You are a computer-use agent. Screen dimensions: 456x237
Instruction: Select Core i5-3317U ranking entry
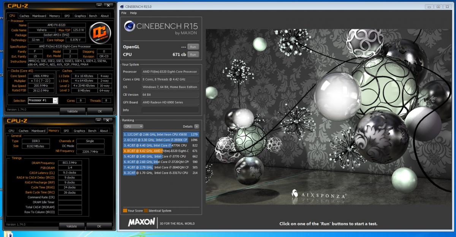pyautogui.click(x=161, y=173)
